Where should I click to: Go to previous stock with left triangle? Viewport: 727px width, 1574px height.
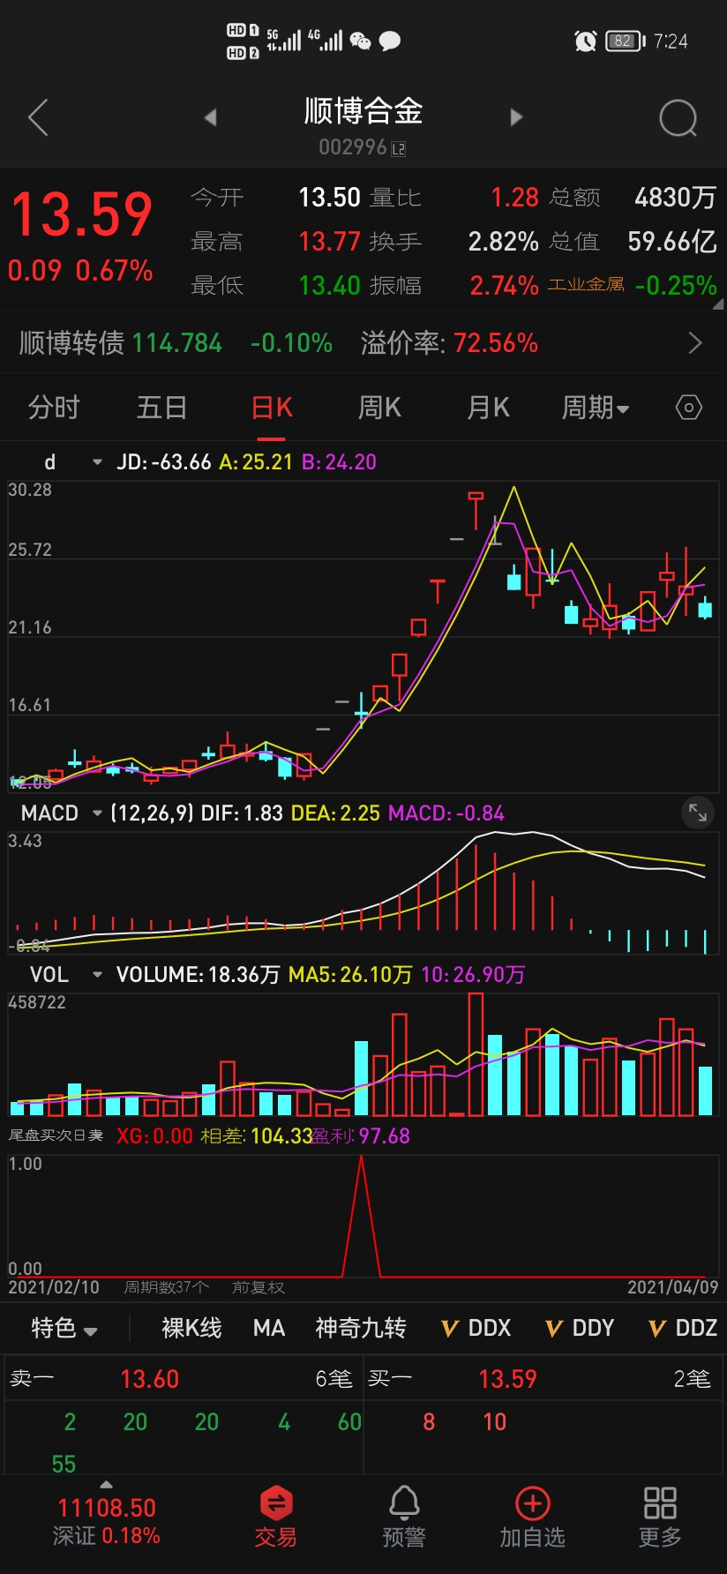[210, 117]
